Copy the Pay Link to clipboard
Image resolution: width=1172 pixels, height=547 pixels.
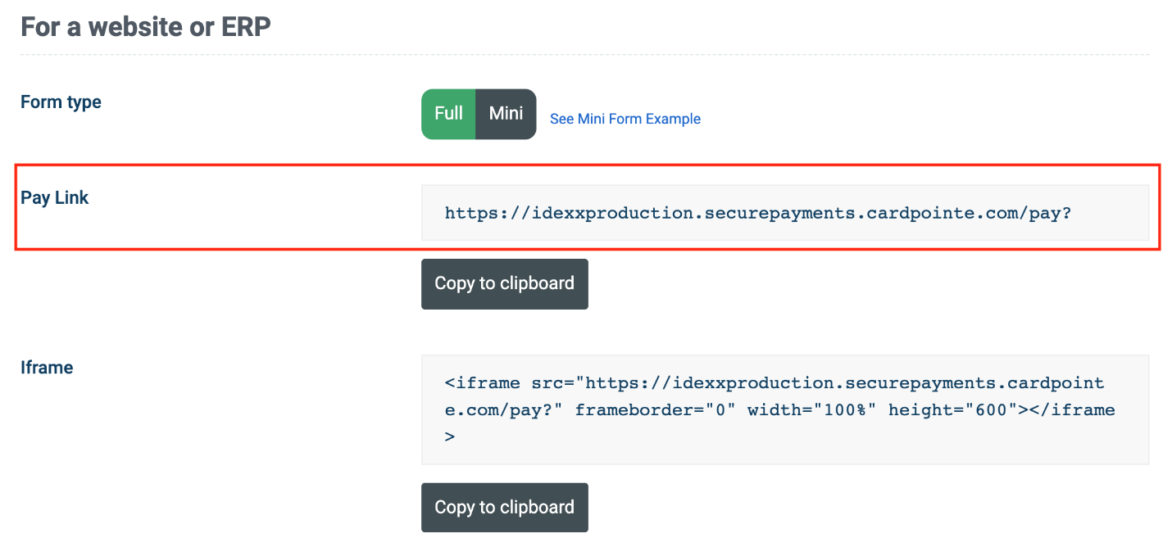click(504, 284)
